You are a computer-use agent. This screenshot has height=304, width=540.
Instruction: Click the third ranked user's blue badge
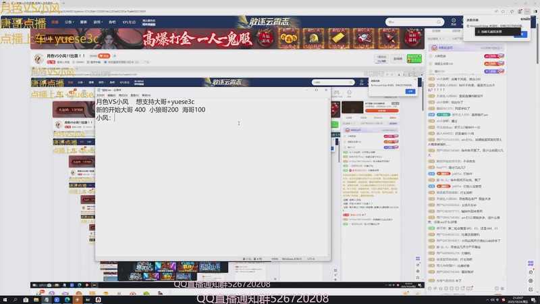point(494,72)
